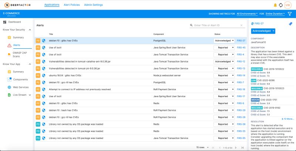296x151 pixels.
Task: Open the filter funnel icon
Action: click(x=289, y=14)
